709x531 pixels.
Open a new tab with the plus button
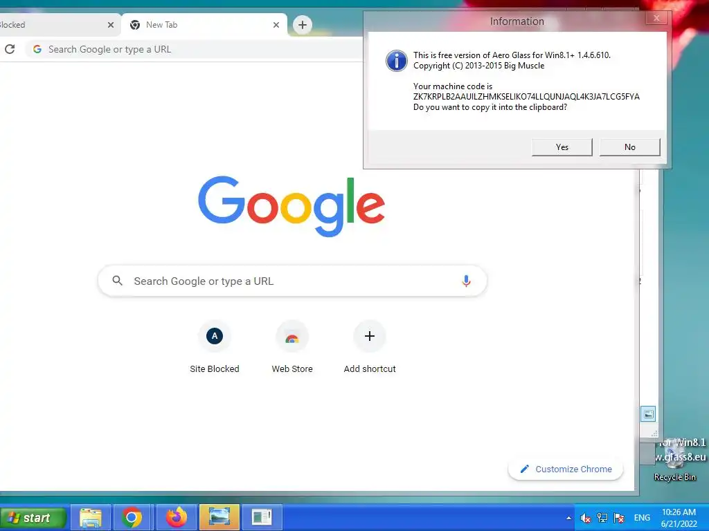click(x=303, y=25)
